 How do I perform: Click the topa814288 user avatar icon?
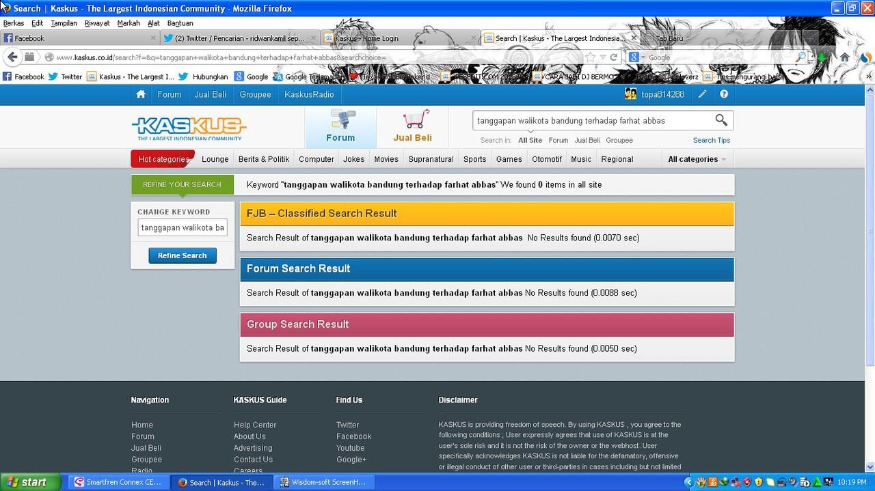pyautogui.click(x=632, y=94)
